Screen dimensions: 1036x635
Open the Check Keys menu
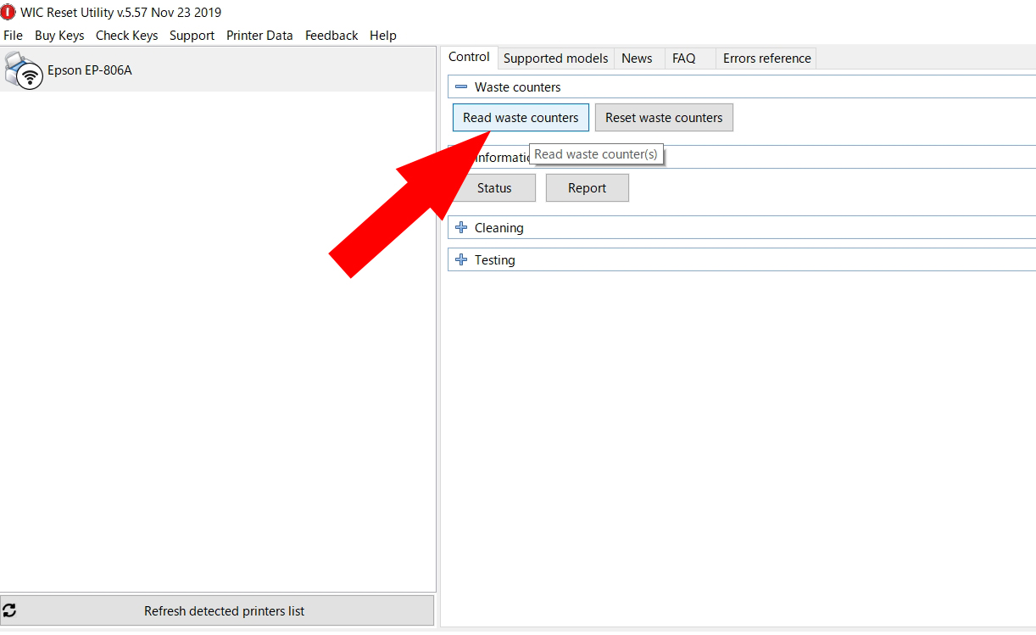point(127,36)
